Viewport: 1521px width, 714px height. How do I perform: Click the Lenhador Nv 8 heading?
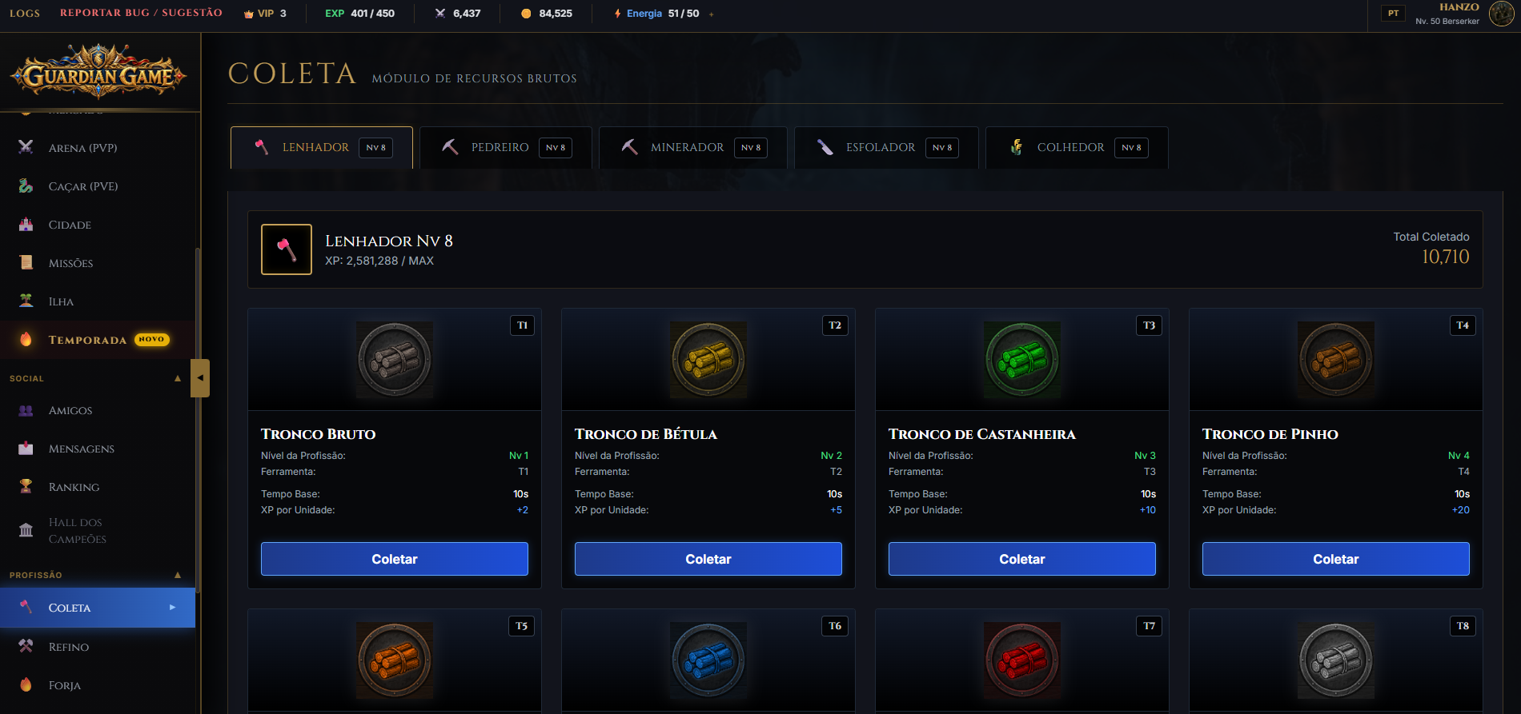[x=389, y=241]
